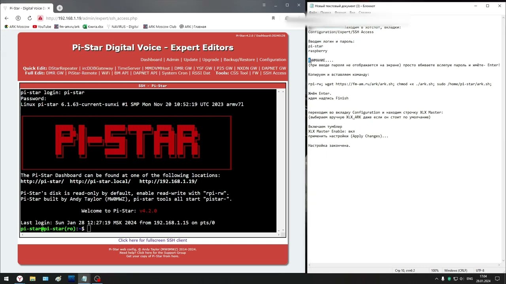Open the YouTube bookmark
Viewport: 506px width, 284px height.
(42, 27)
